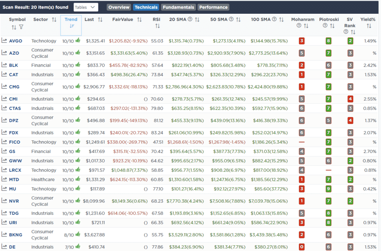Open the chart icon for DE
This screenshot has width=381, height=251.
tap(4, 247)
